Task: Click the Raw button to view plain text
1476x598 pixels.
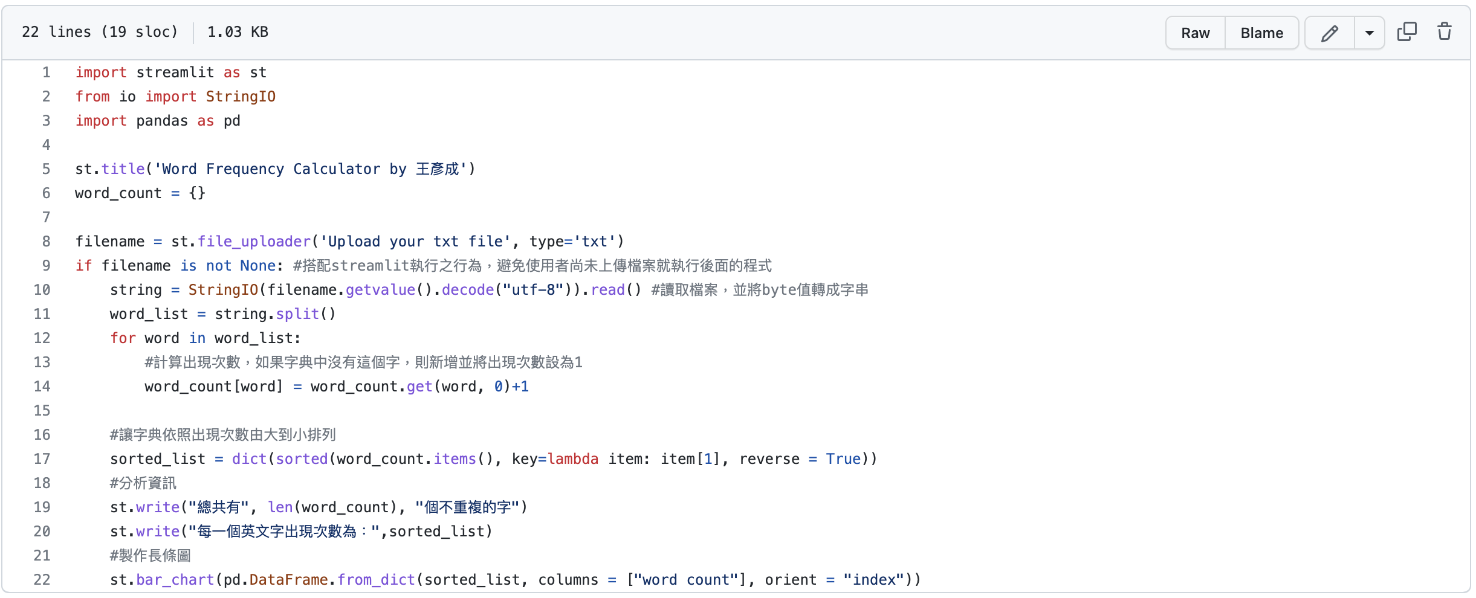Action: point(1195,33)
